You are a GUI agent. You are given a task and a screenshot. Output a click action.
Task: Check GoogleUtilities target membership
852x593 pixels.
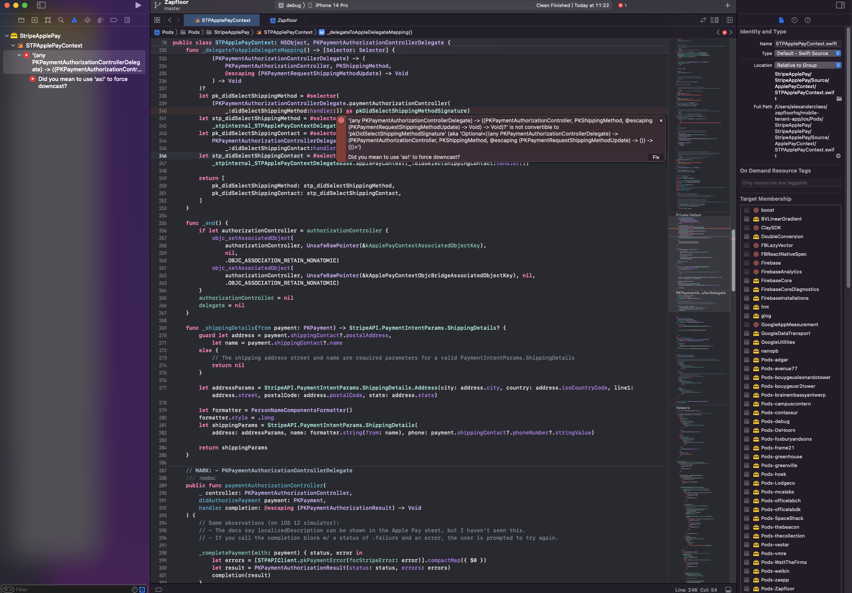[x=746, y=343]
